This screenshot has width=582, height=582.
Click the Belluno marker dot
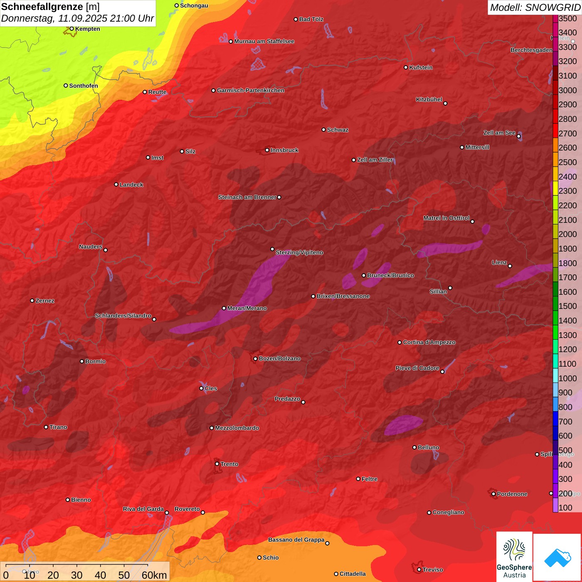coord(414,447)
